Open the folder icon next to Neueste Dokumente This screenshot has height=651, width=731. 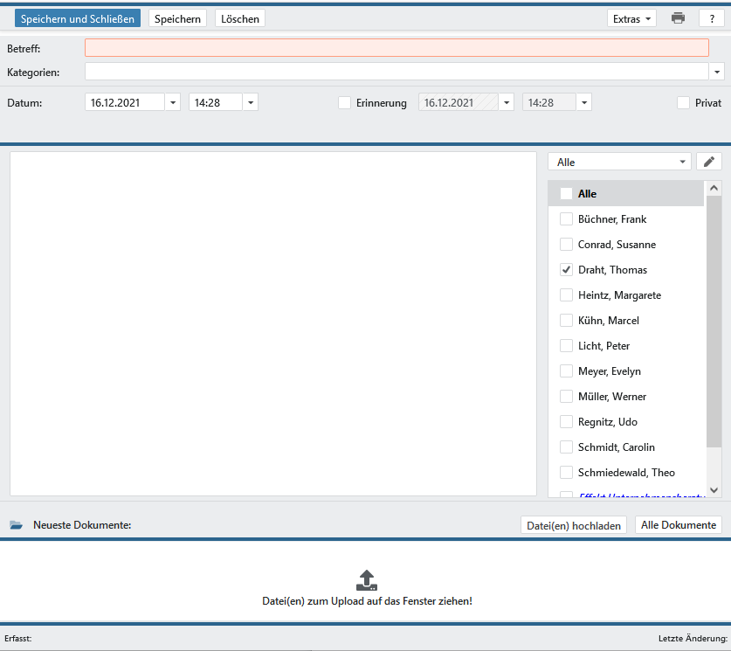(16, 525)
